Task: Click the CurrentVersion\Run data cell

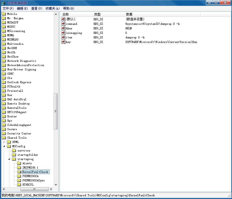Action: coord(161,42)
